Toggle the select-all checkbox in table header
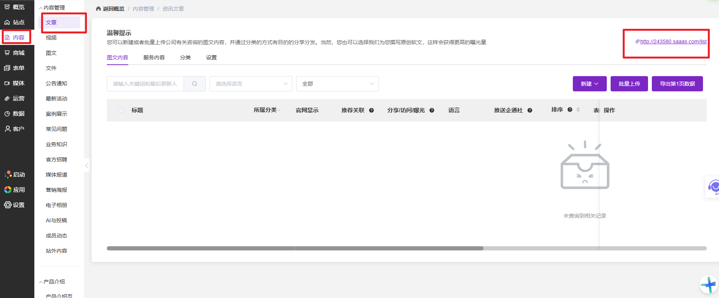 (x=121, y=110)
